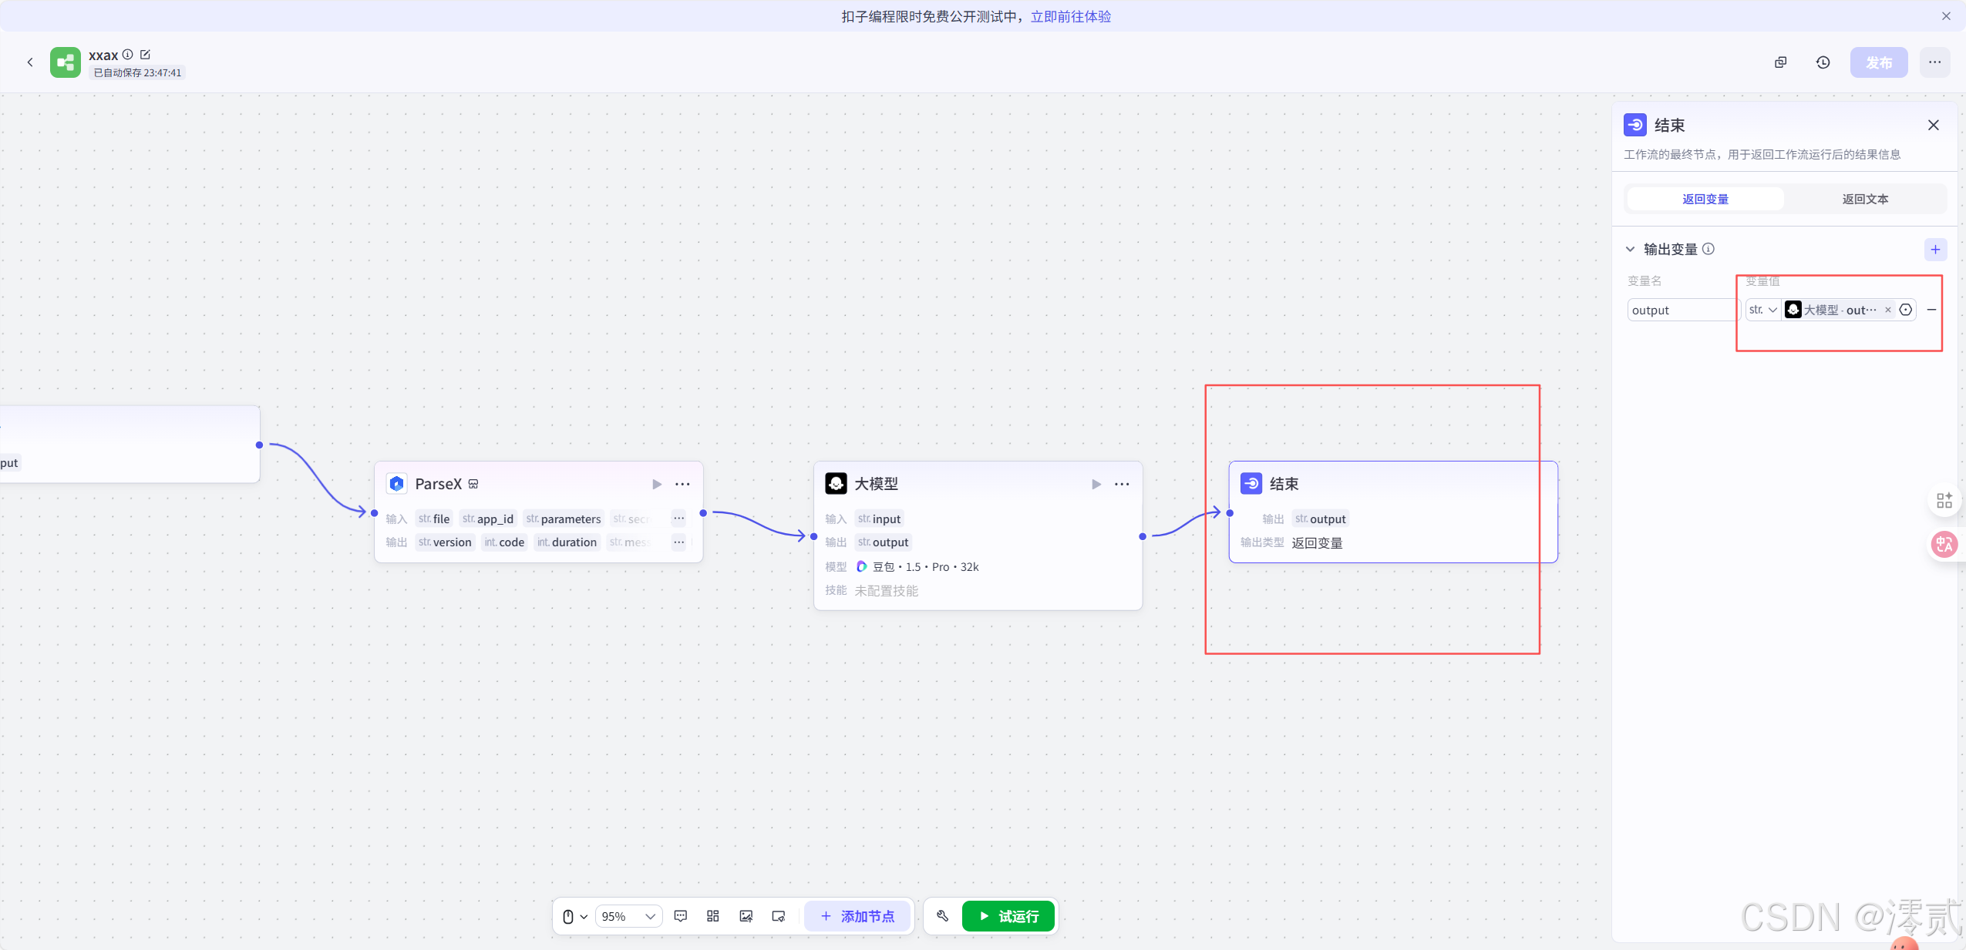The image size is (1966, 950).
Task: Click the 添加节点 add node button
Action: pyautogui.click(x=857, y=916)
